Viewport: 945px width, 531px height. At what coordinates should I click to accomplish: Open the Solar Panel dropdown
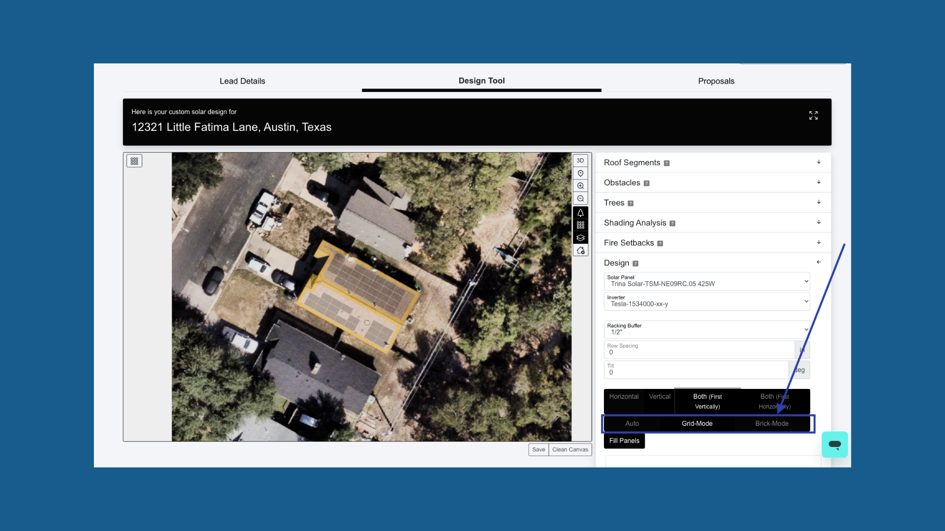pos(707,281)
